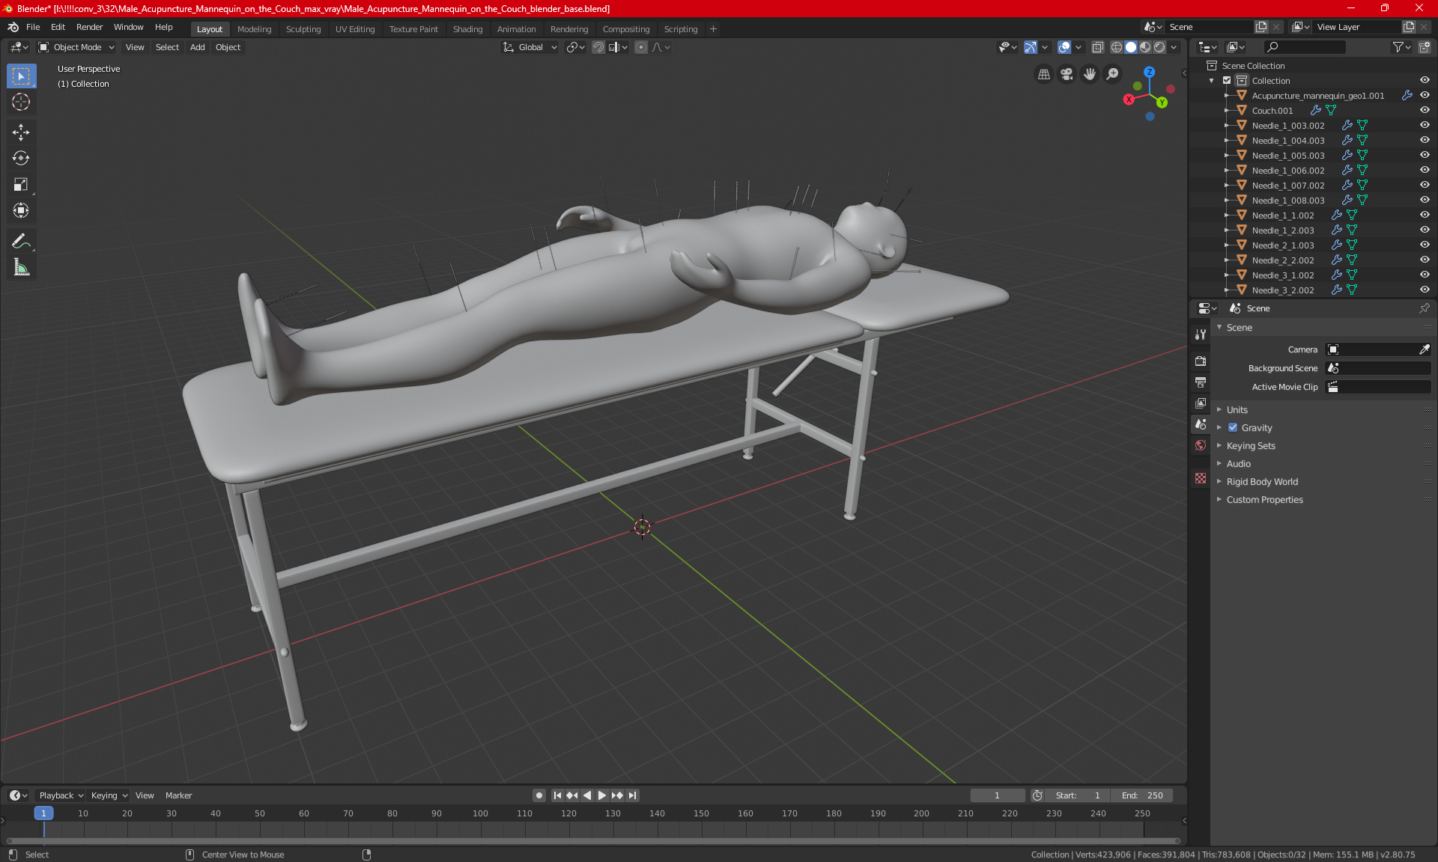Hide Needle_2_1.003 via eye icon

1425,245
